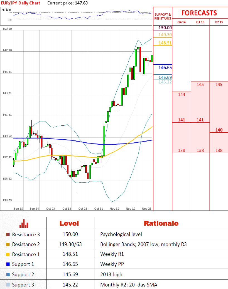228x289 pixels.
Task: Click the RSI (14) indicator label
Action: (x=6, y=9)
